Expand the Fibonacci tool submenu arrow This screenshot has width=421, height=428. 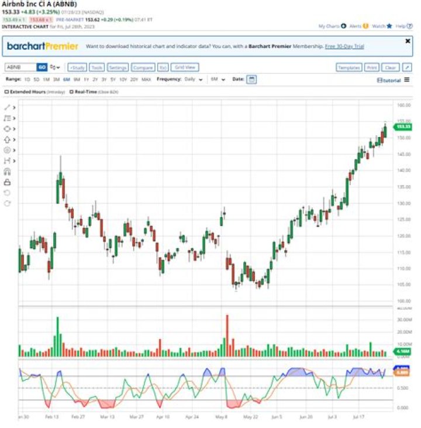(x=14, y=118)
